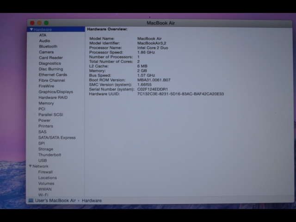The image size is (296, 222).
Task: Click the Model Name label
Action: [102, 38]
